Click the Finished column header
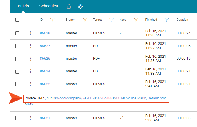This screenshot has width=197, height=127. [151, 20]
